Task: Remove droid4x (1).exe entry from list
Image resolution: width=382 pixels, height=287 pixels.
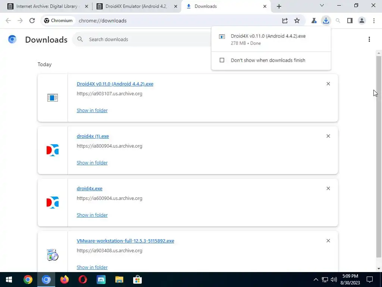Action: pyautogui.click(x=328, y=136)
